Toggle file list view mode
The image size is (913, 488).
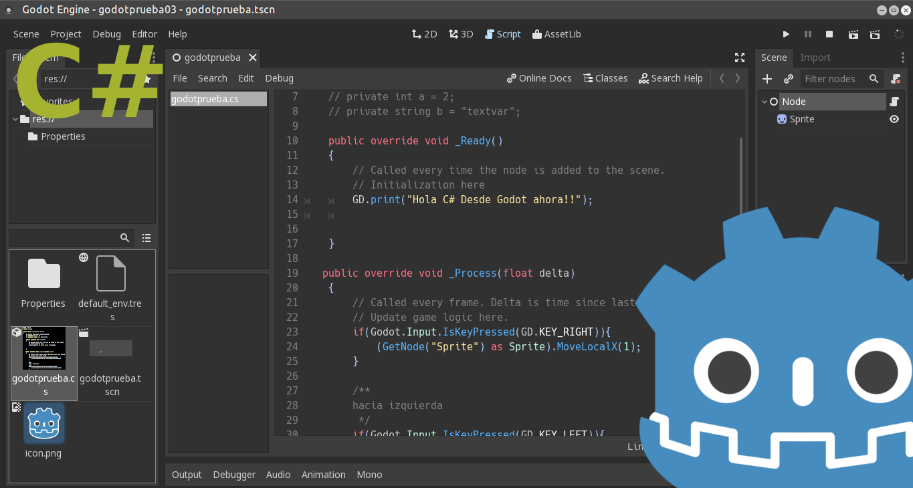146,238
